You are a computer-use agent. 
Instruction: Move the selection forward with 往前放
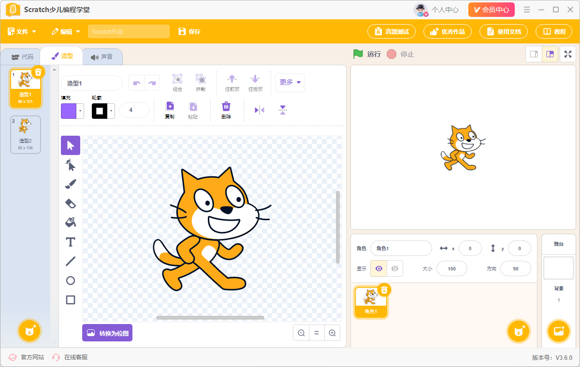coord(232,83)
